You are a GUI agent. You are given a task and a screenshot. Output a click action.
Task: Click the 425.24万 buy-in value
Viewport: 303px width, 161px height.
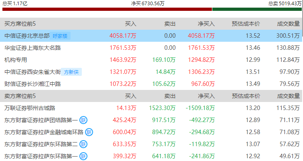[125, 120]
